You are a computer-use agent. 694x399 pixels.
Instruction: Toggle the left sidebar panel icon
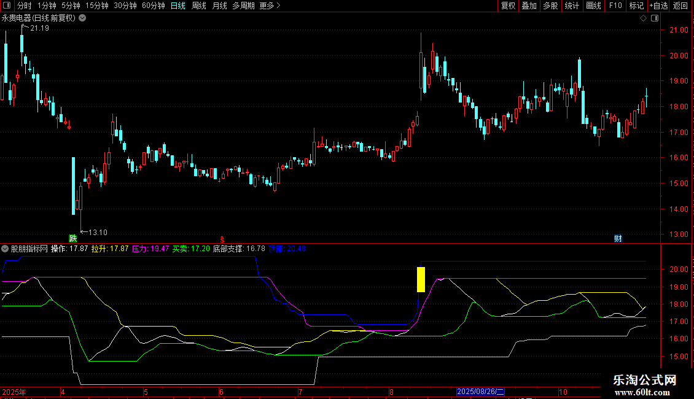7,6
